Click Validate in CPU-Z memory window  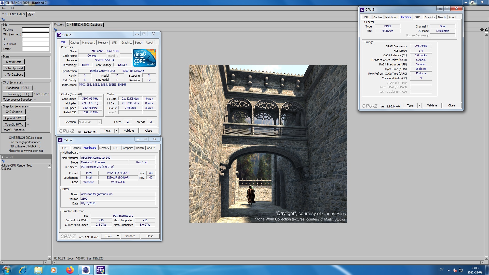point(432,105)
